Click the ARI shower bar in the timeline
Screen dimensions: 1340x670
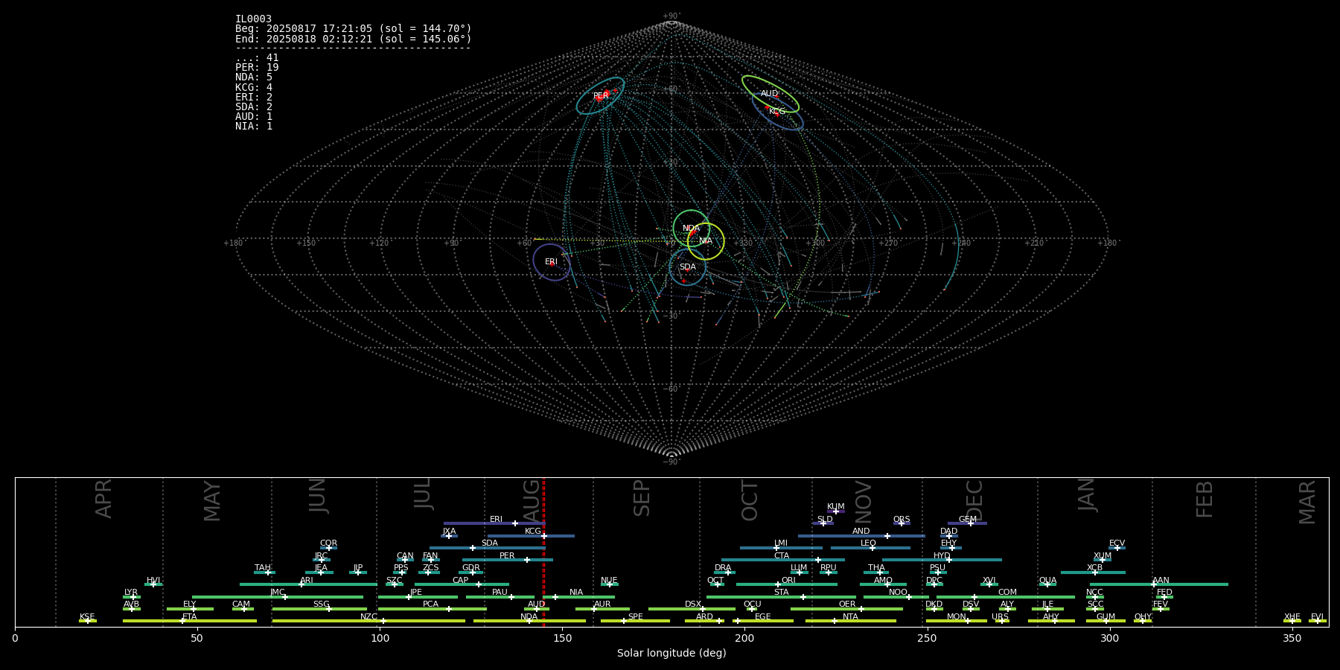click(x=308, y=584)
